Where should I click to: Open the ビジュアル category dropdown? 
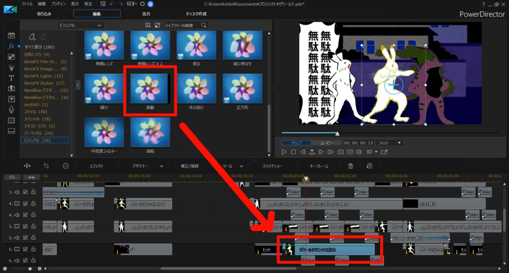pyautogui.click(x=81, y=25)
